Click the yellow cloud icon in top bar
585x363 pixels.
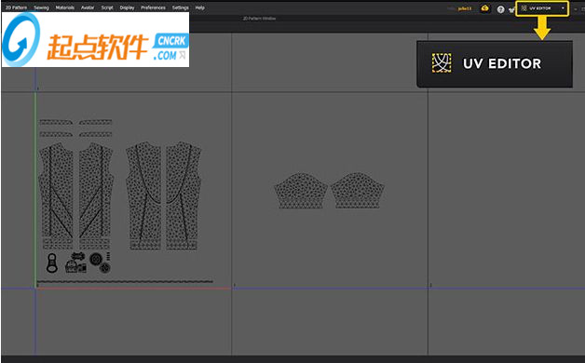[485, 8]
